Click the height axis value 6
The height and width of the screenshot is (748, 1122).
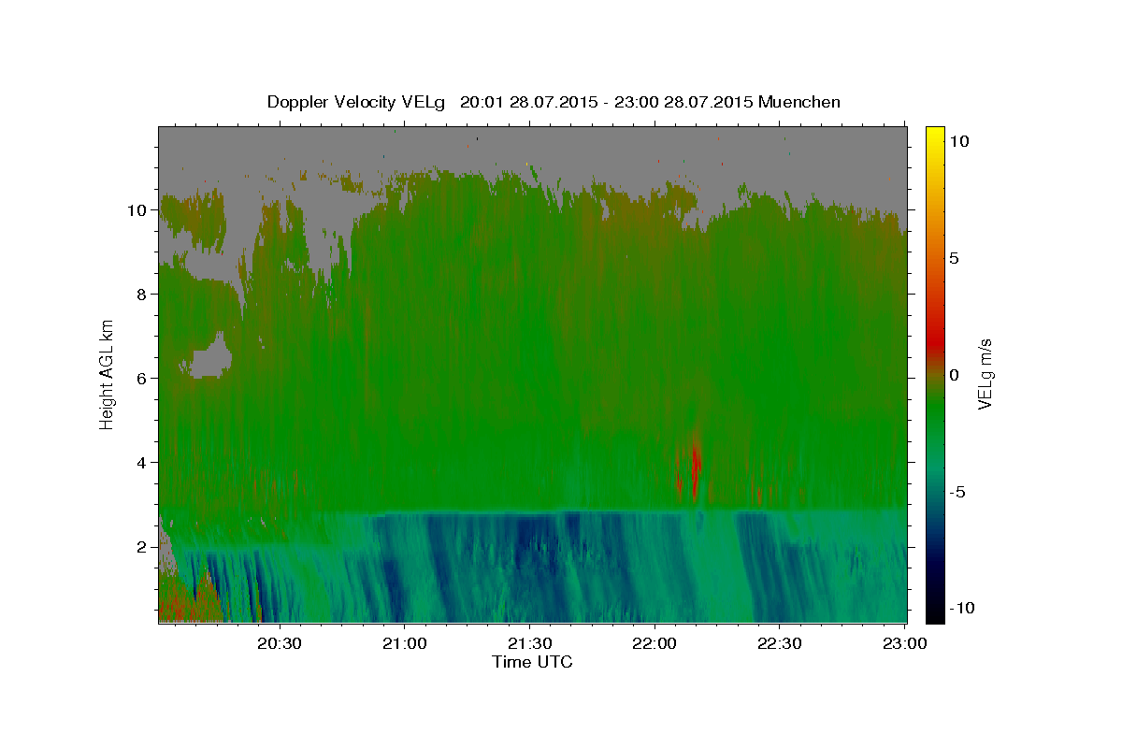point(143,378)
